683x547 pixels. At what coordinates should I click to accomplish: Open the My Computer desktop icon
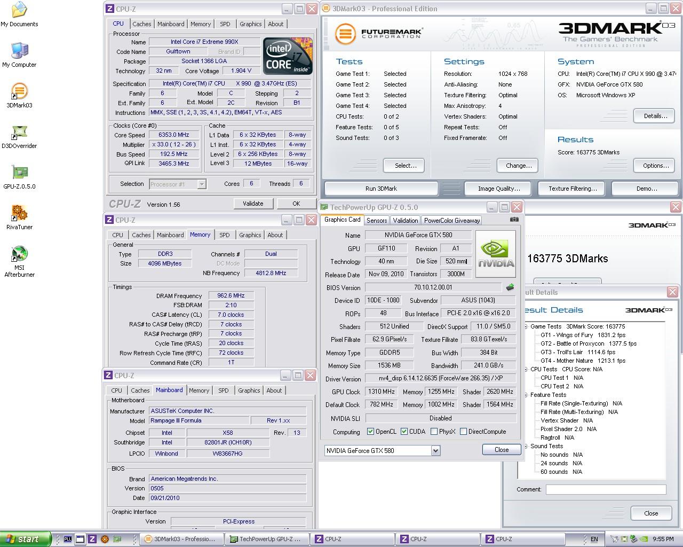click(19, 55)
